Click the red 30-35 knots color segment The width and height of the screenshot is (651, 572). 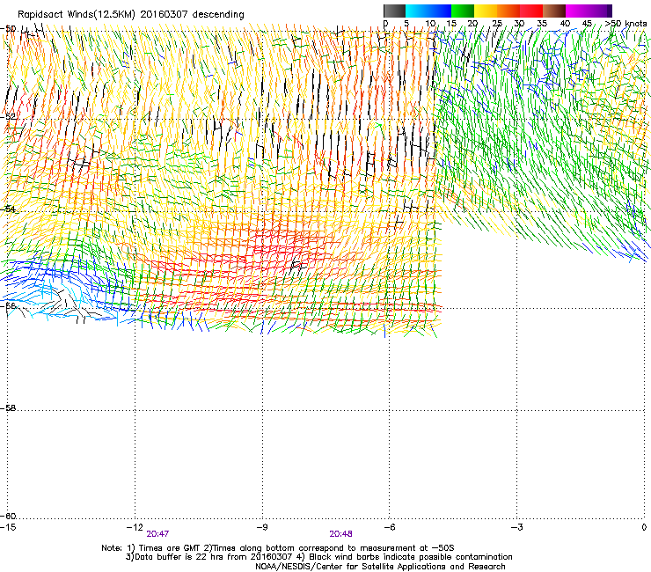click(531, 11)
